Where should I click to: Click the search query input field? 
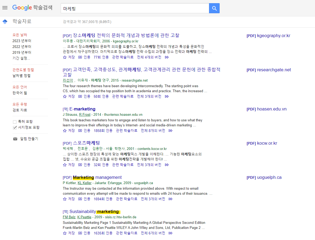coord(135,8)
